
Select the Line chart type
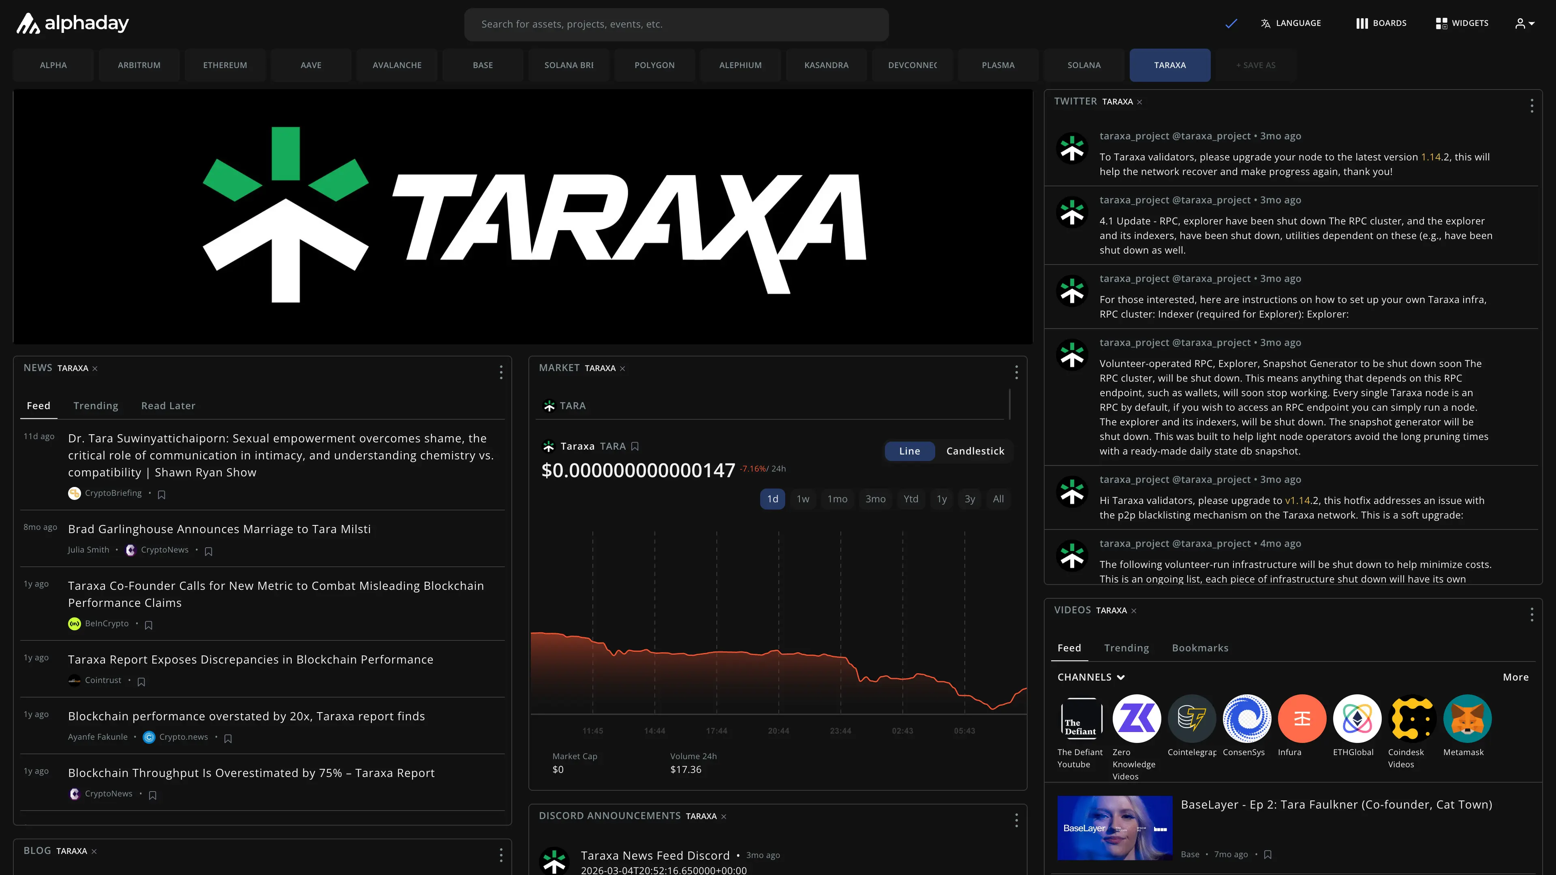(909, 451)
